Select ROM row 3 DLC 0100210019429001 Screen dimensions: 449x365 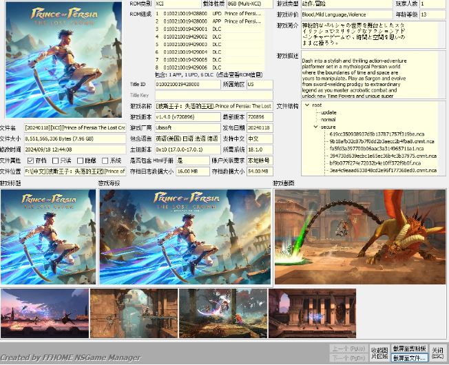209,29
